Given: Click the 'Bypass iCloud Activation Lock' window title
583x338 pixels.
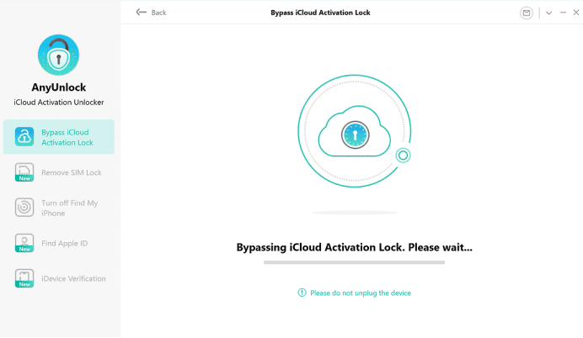Looking at the screenshot, I should 320,13.
